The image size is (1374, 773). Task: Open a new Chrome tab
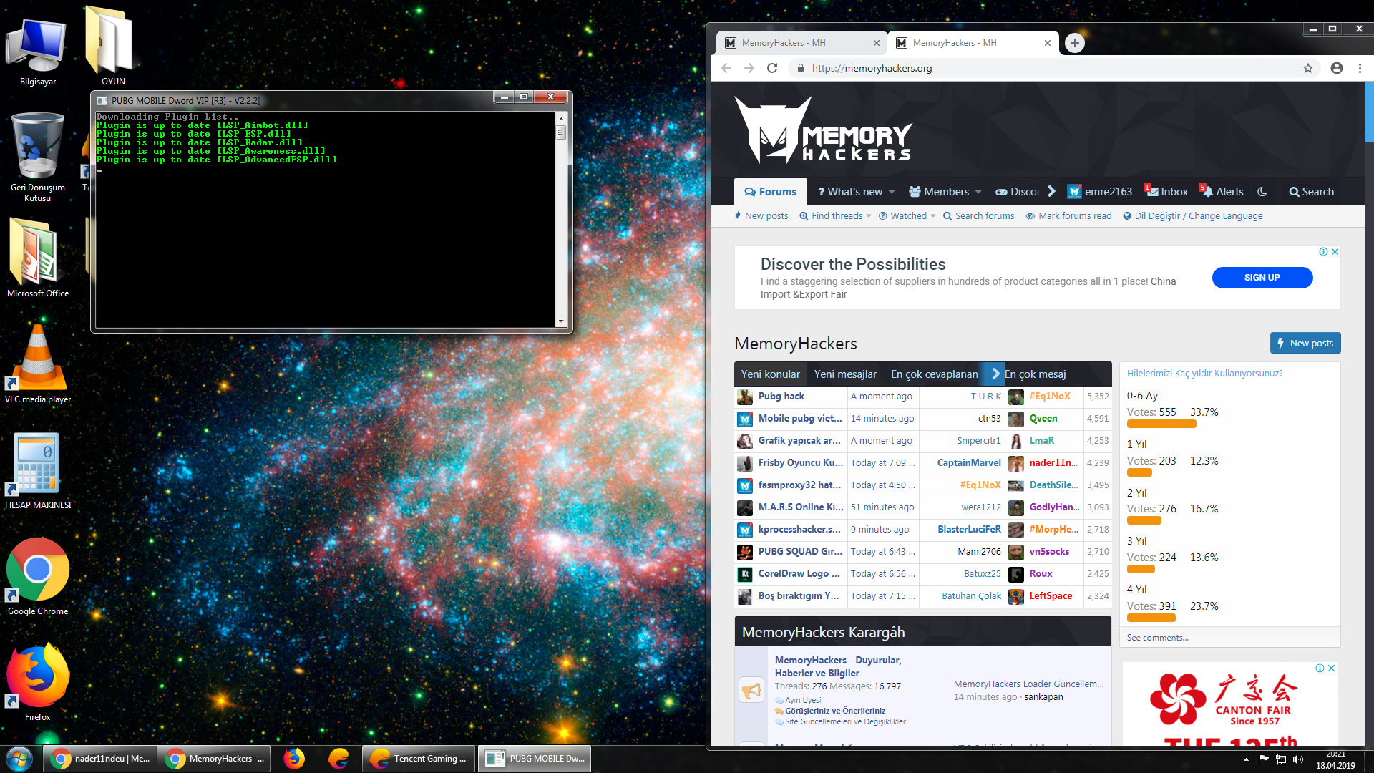coord(1074,43)
